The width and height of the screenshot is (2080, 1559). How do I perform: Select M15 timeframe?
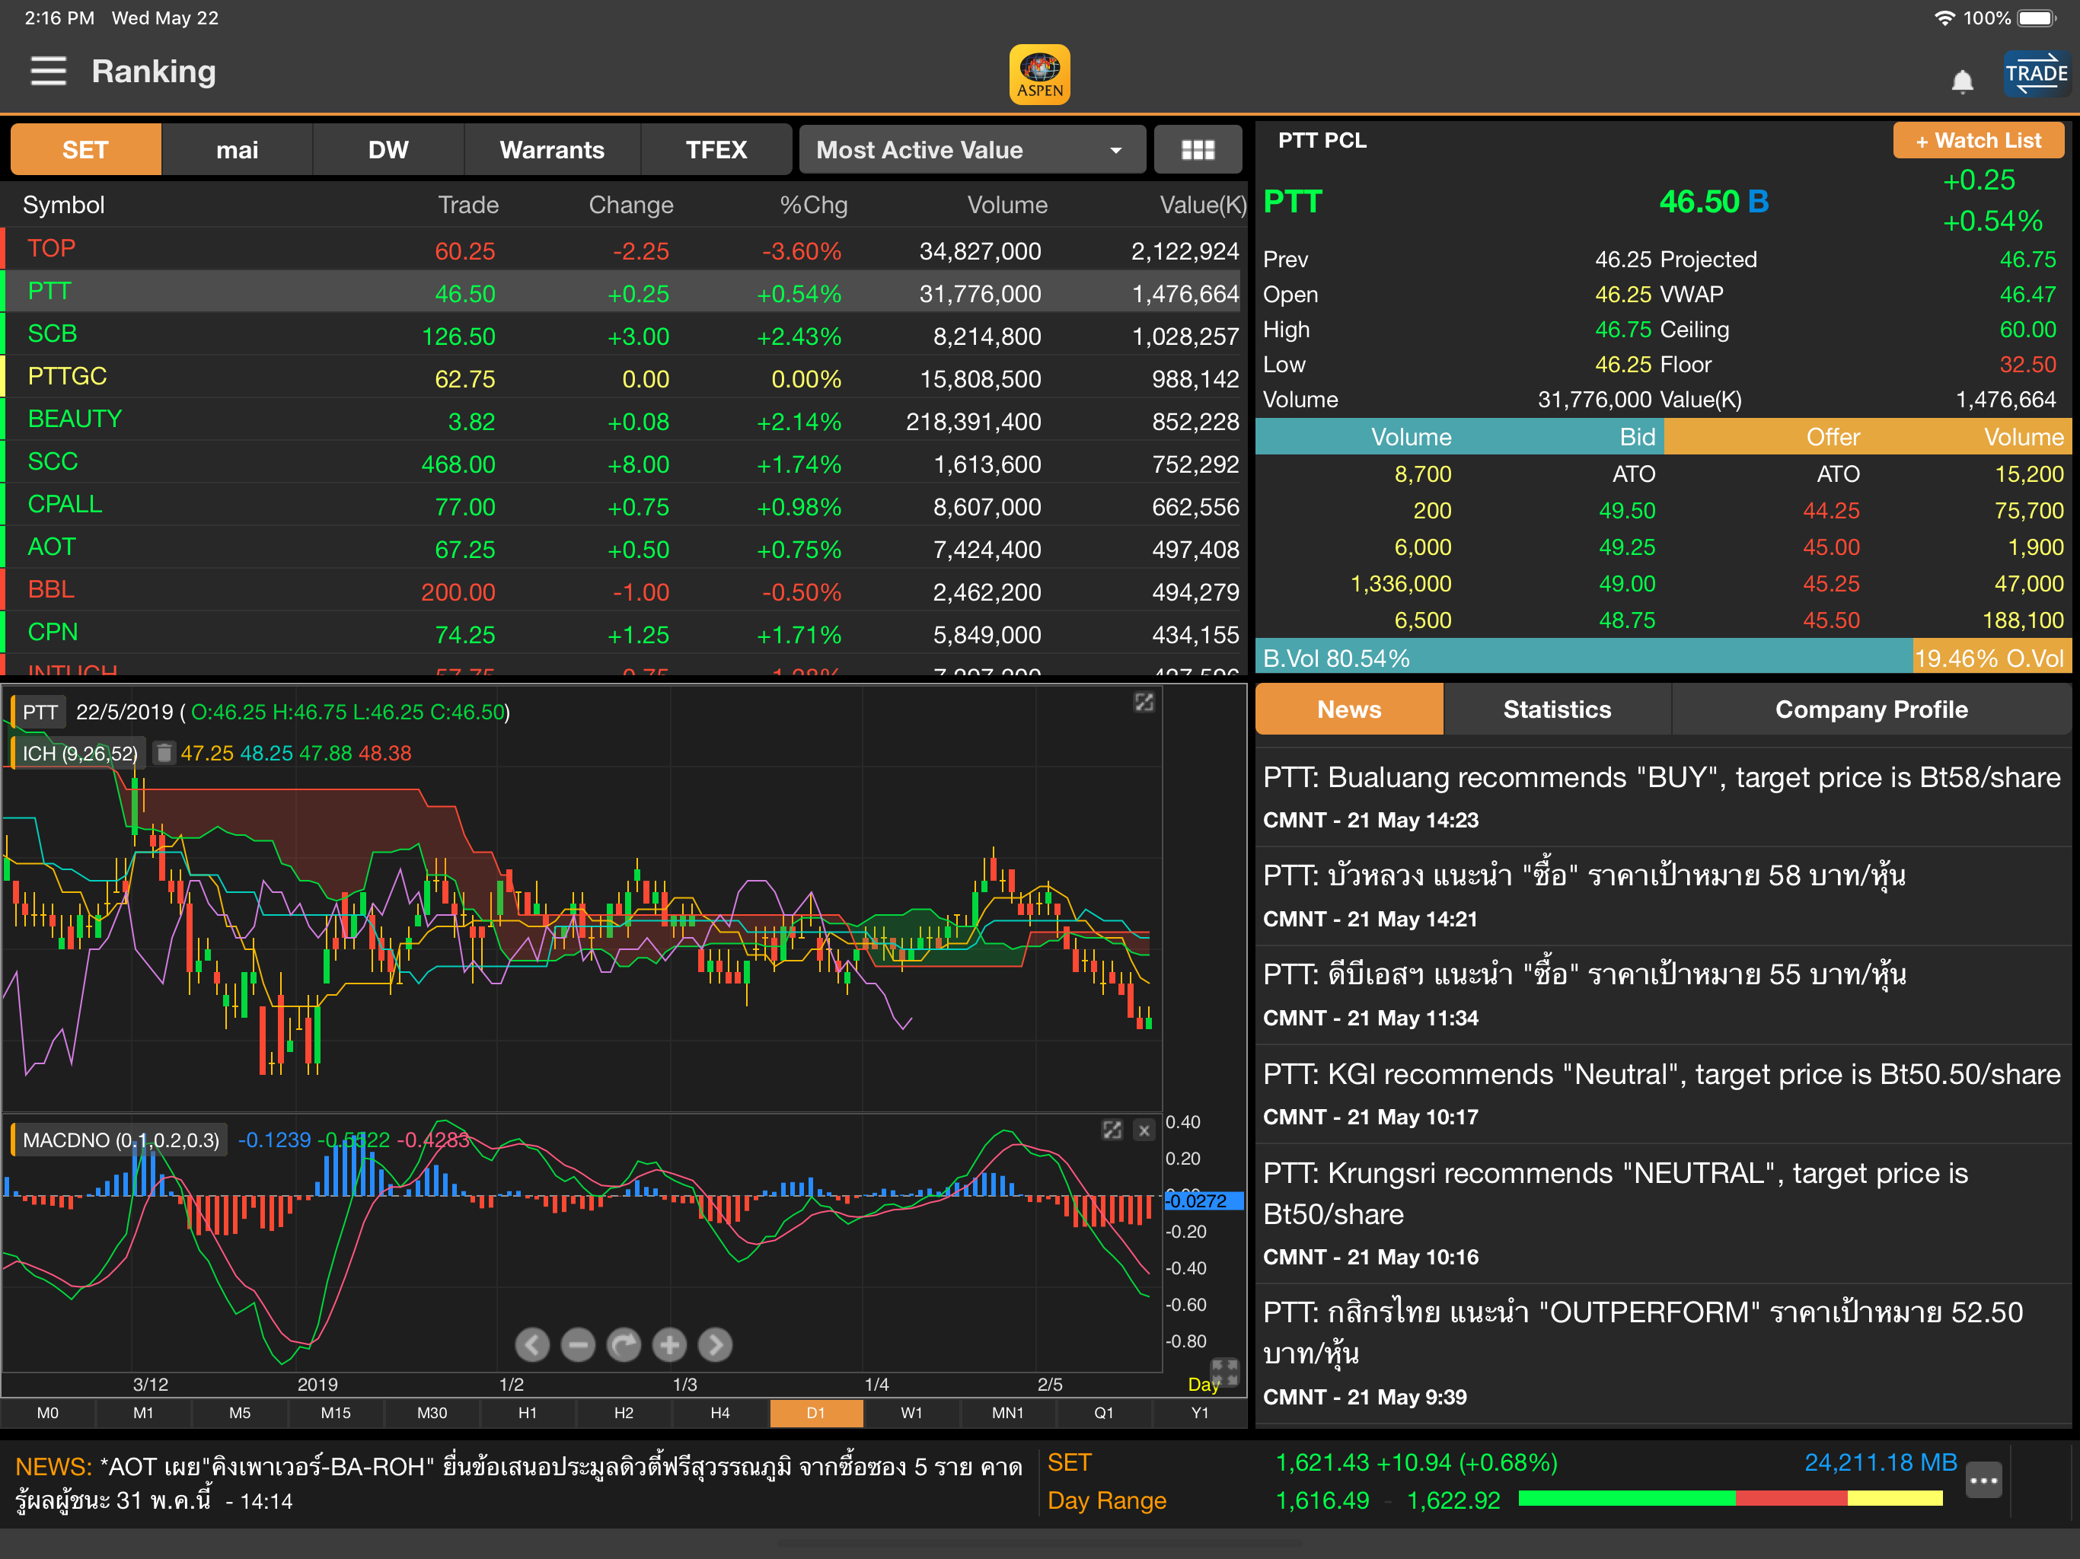tap(336, 1412)
